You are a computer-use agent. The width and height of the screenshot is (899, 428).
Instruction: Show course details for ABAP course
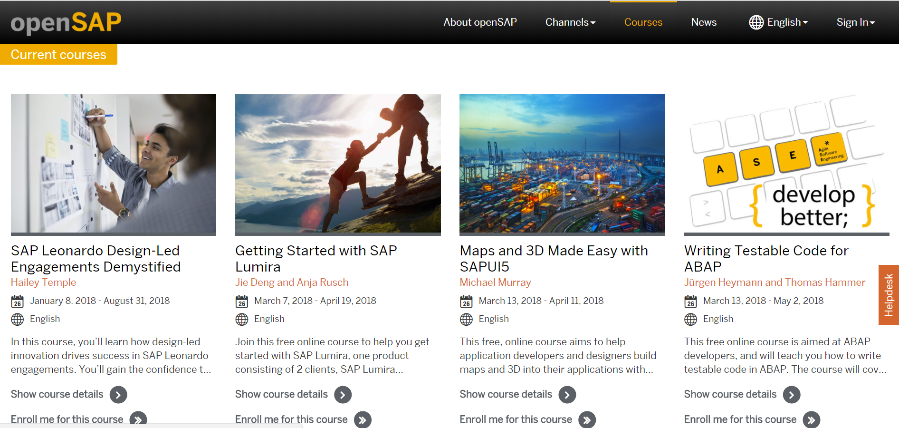[x=730, y=394]
